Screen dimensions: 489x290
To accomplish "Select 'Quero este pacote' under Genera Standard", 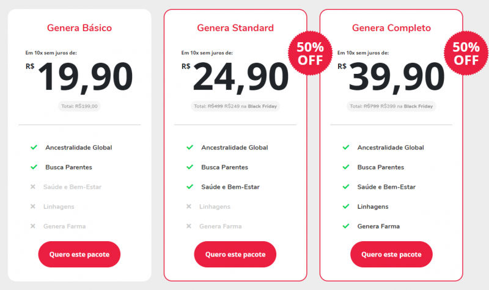I will click(235, 255).
